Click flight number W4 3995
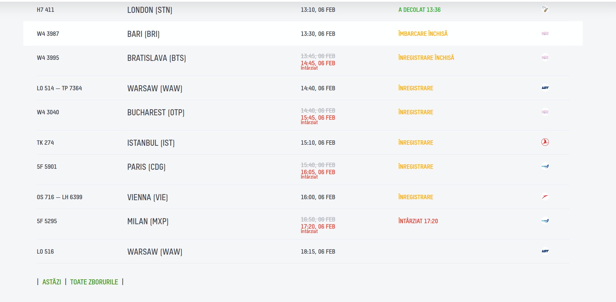The width and height of the screenshot is (616, 302). click(x=48, y=58)
